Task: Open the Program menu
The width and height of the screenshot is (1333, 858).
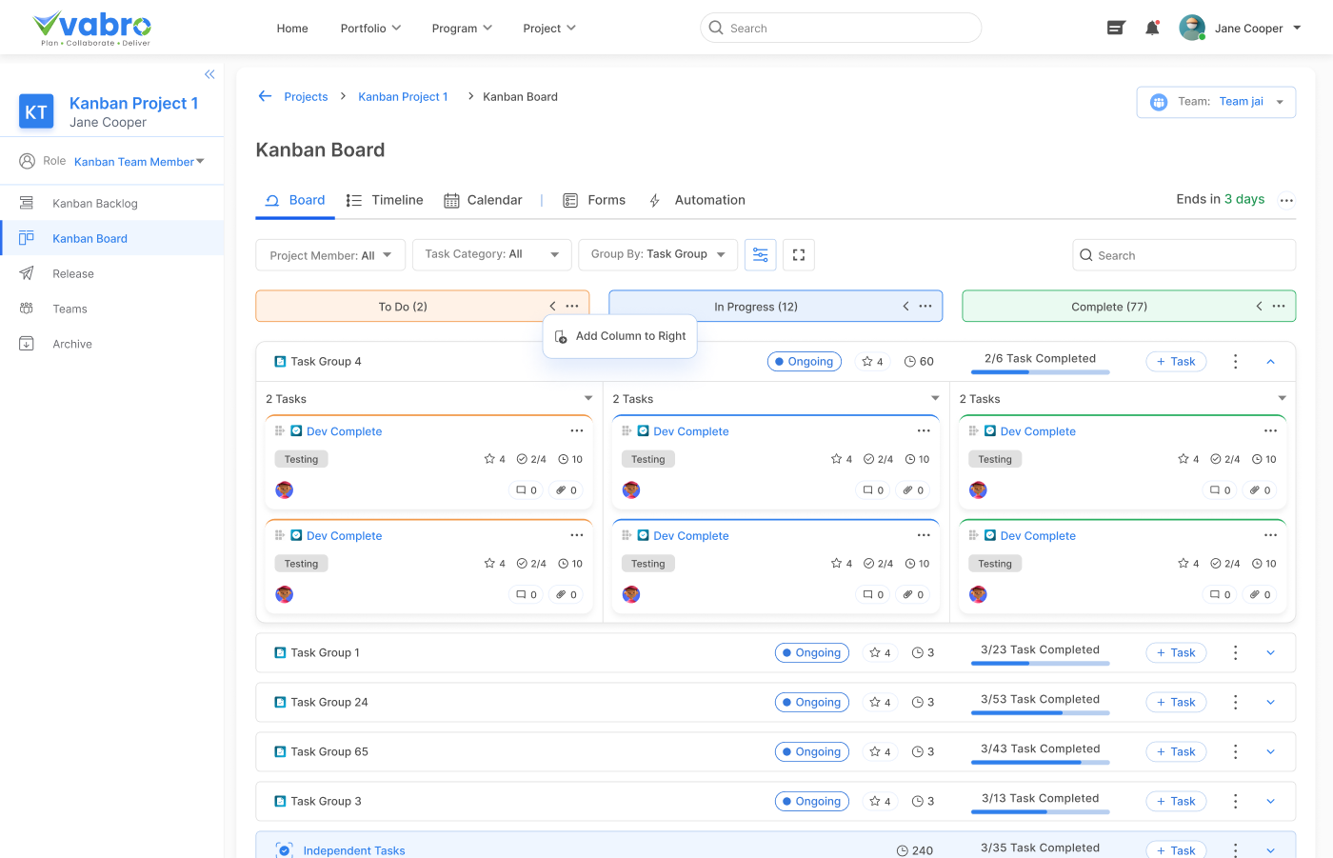Action: tap(462, 29)
